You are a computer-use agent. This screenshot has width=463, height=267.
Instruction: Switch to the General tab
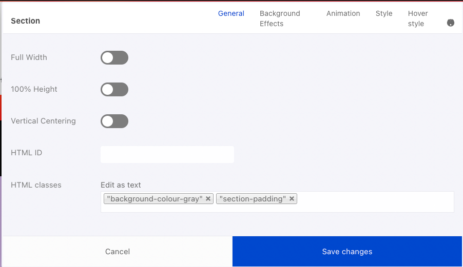point(231,13)
